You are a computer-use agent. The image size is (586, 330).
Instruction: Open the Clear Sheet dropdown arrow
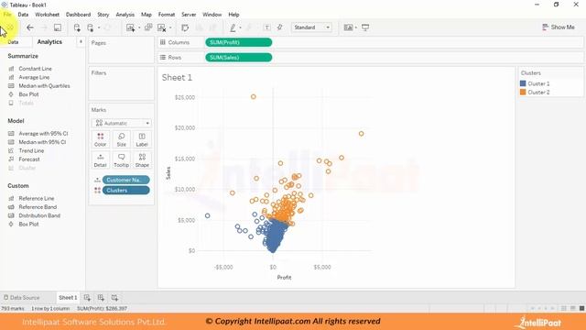point(170,27)
